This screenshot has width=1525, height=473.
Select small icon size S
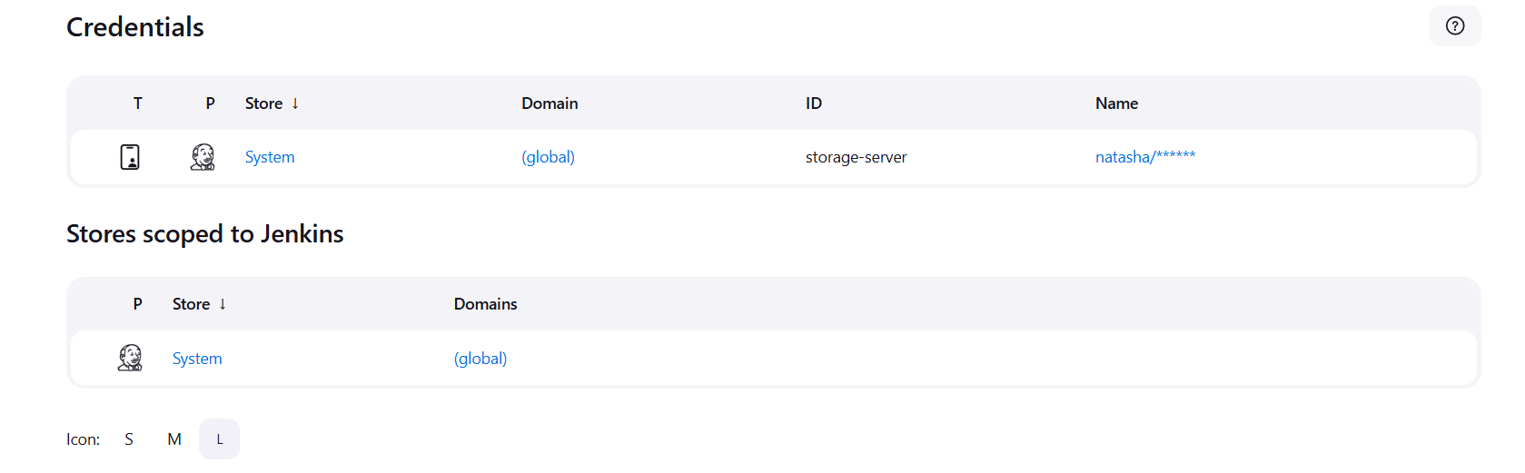(129, 439)
